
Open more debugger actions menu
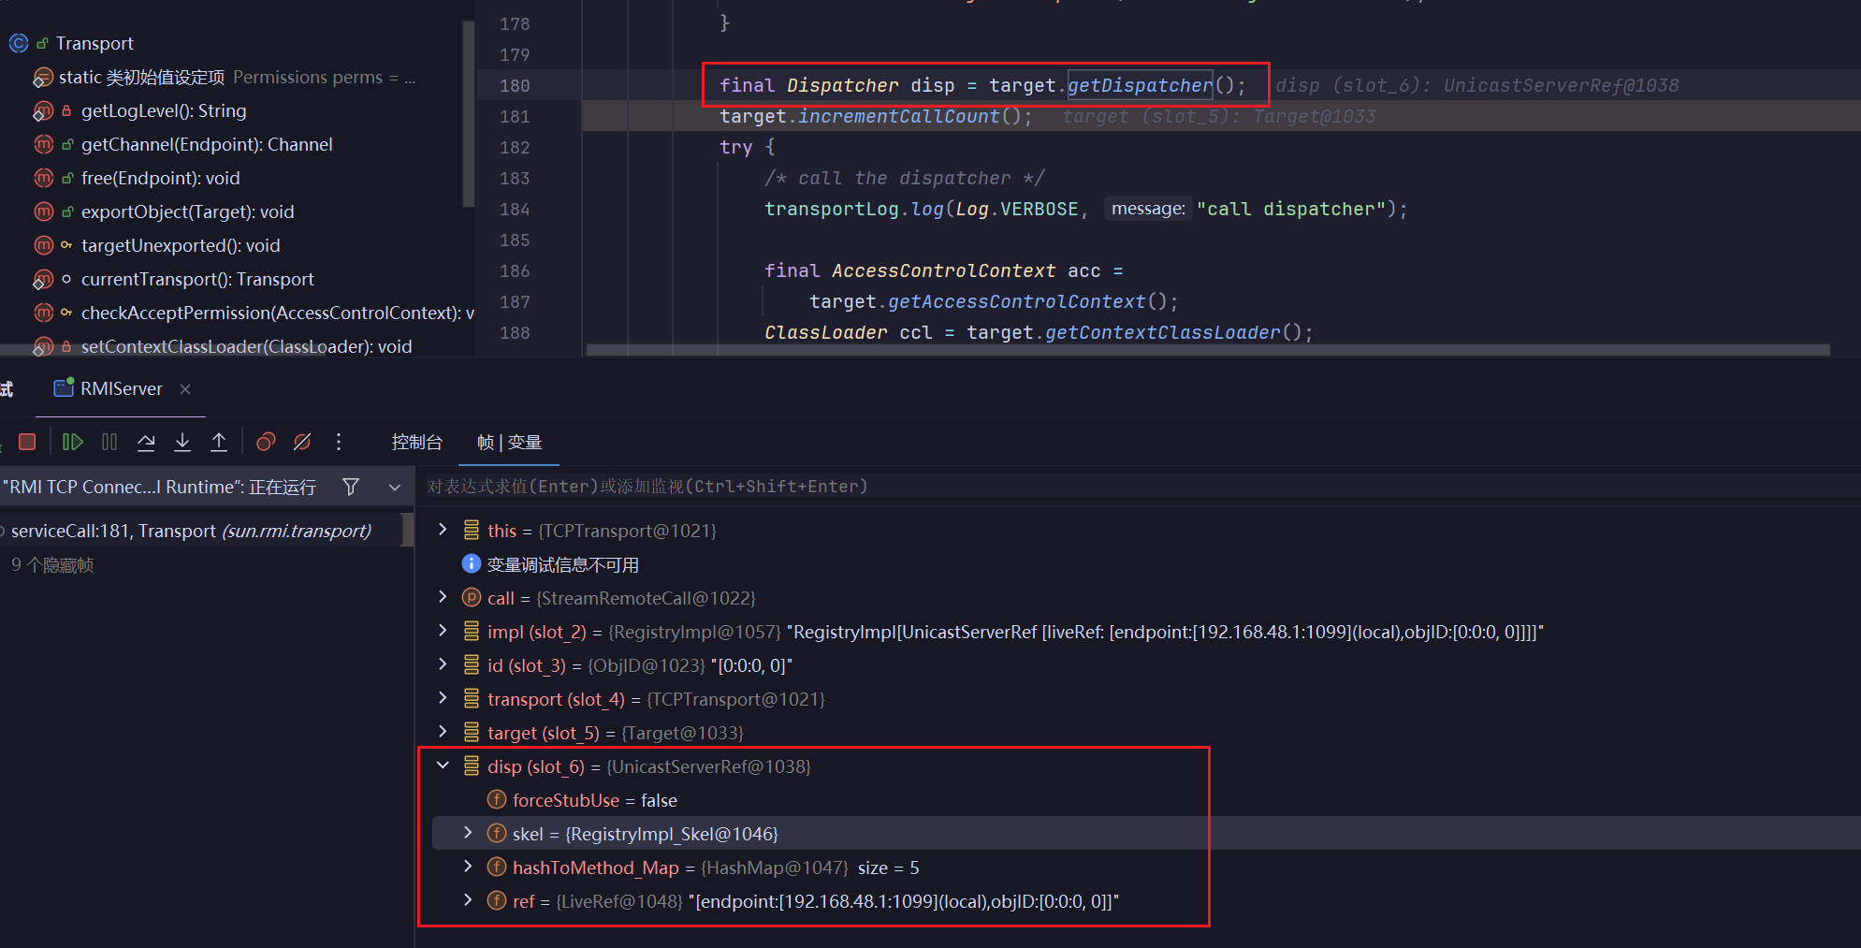point(339,442)
